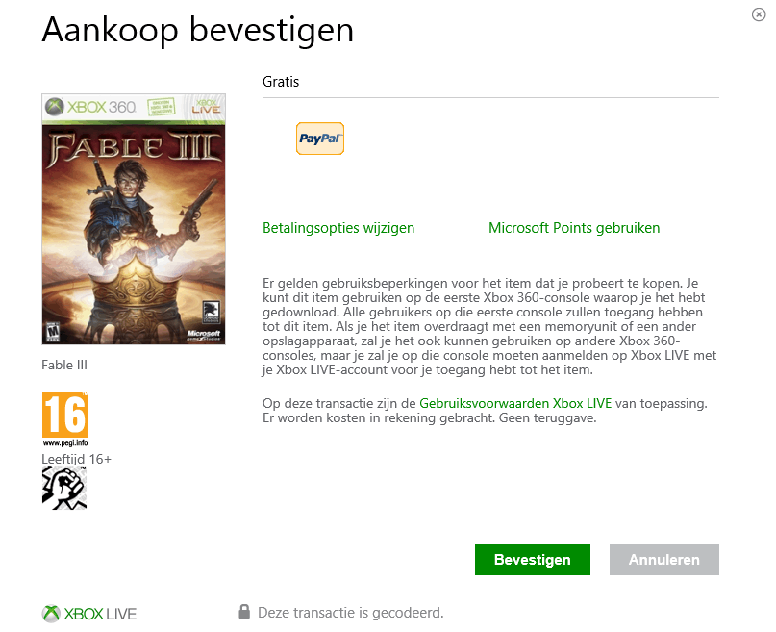This screenshot has height=632, width=776.
Task: Click the PEGI violence fist icon
Action: (64, 488)
